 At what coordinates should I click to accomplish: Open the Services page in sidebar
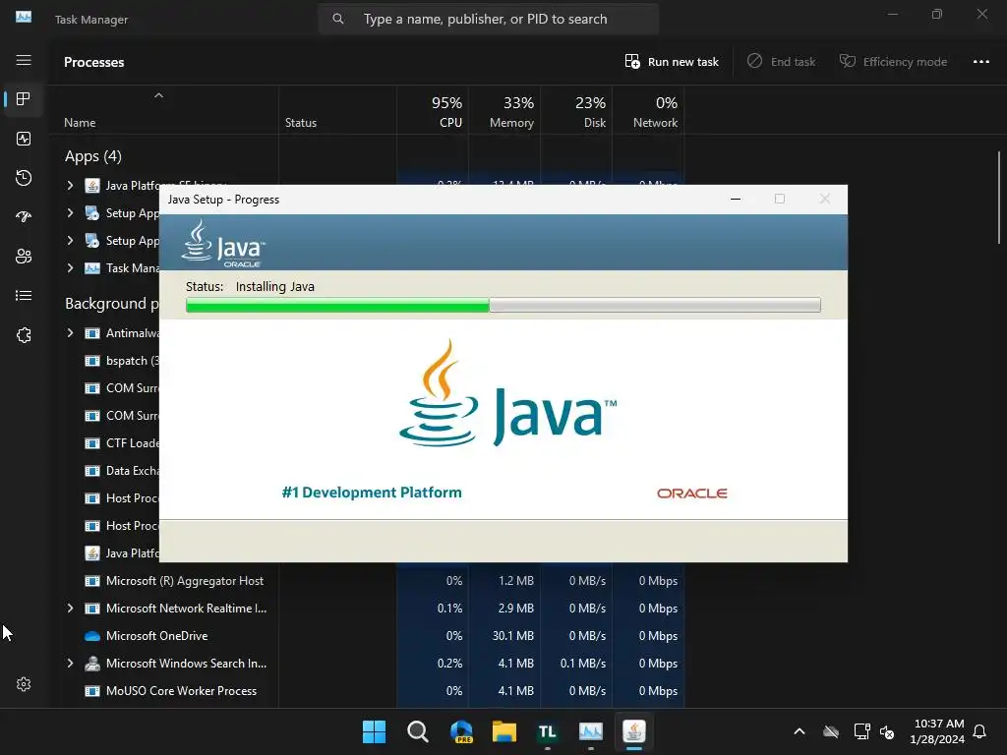coord(24,335)
